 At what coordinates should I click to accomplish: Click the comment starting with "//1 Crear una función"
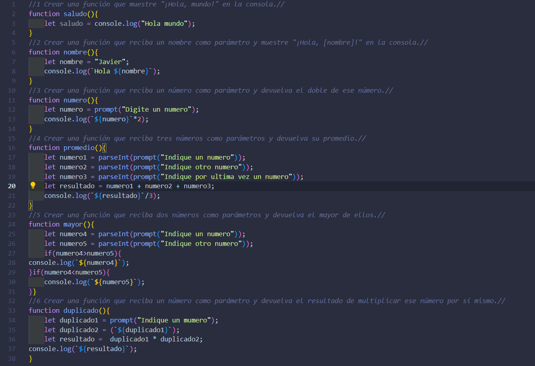157,4
